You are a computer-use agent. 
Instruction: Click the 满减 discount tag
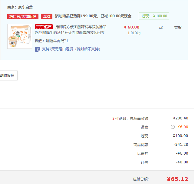(47, 16)
